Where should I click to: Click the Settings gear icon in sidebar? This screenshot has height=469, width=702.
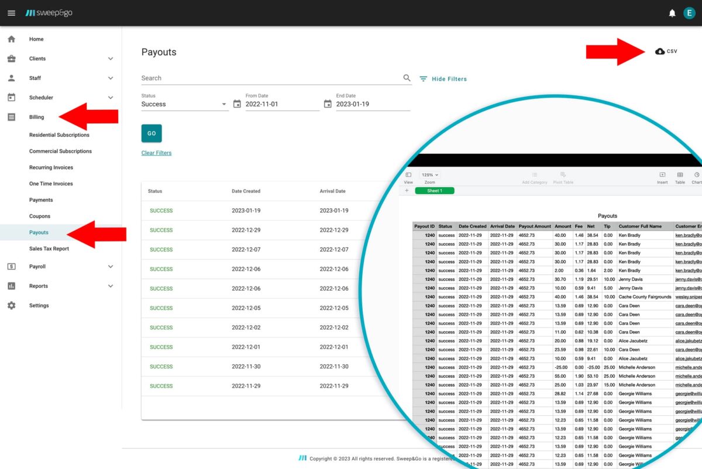[x=11, y=305]
